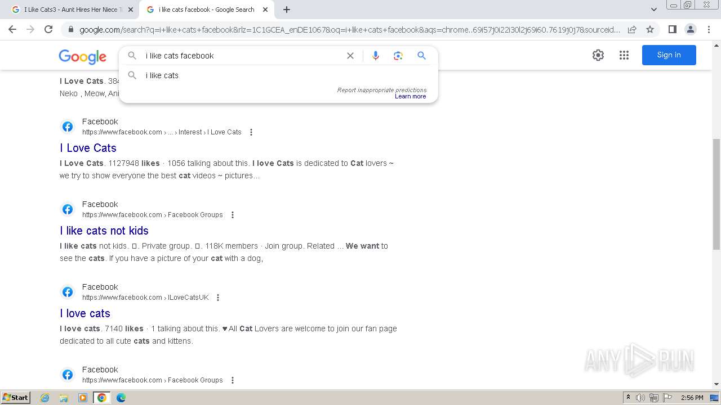Viewport: 721px width, 405px height.
Task: Click Facebook favicon of bottom result
Action: pos(68,375)
